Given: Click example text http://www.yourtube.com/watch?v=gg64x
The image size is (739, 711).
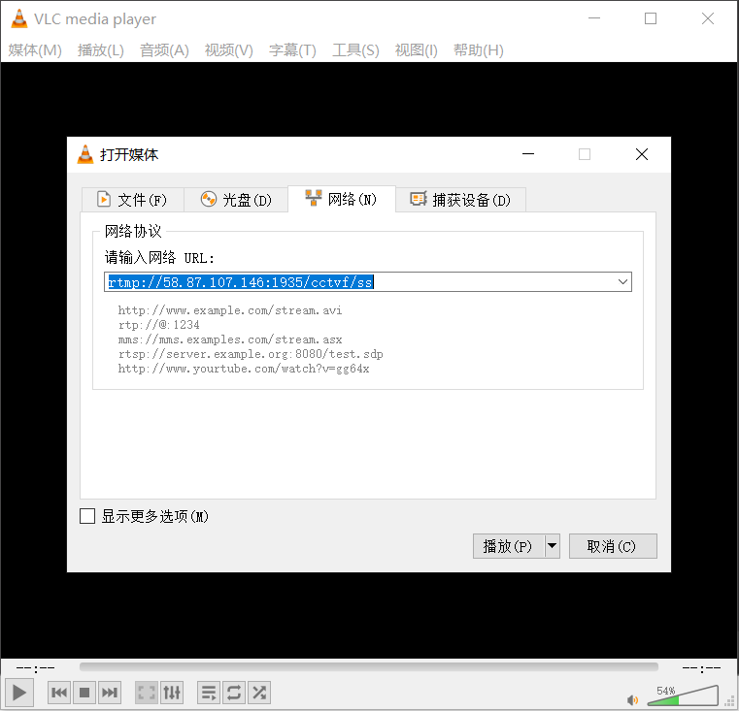Looking at the screenshot, I should [244, 369].
